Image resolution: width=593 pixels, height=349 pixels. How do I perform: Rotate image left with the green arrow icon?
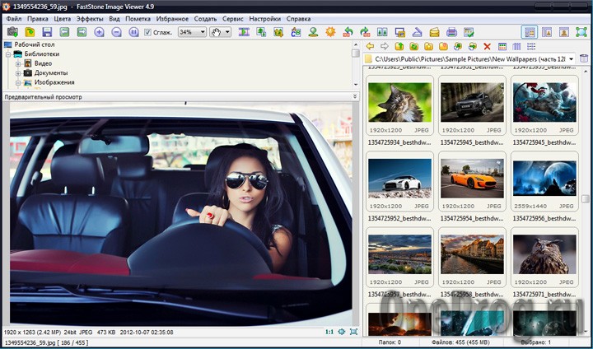click(x=348, y=32)
